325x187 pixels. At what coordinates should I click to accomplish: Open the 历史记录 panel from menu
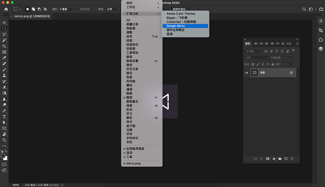[x=132, y=69]
